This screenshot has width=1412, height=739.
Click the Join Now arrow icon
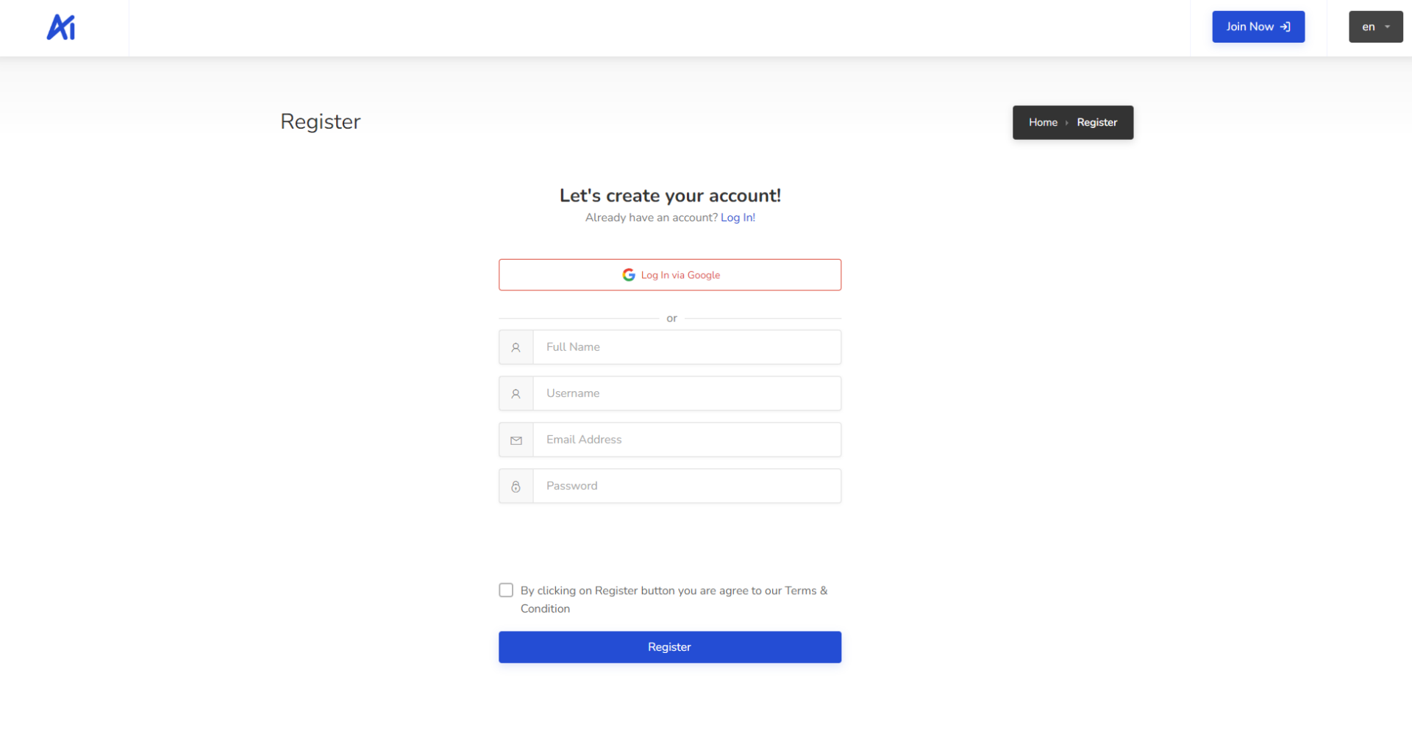1286,27
